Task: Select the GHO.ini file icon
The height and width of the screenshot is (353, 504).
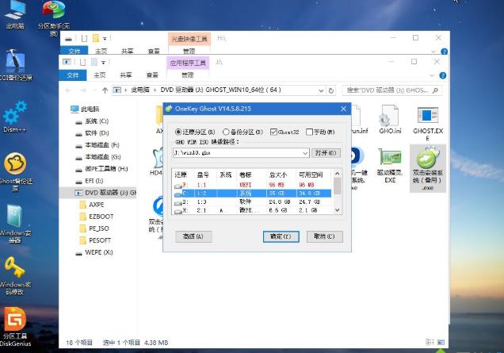Action: coord(389,121)
